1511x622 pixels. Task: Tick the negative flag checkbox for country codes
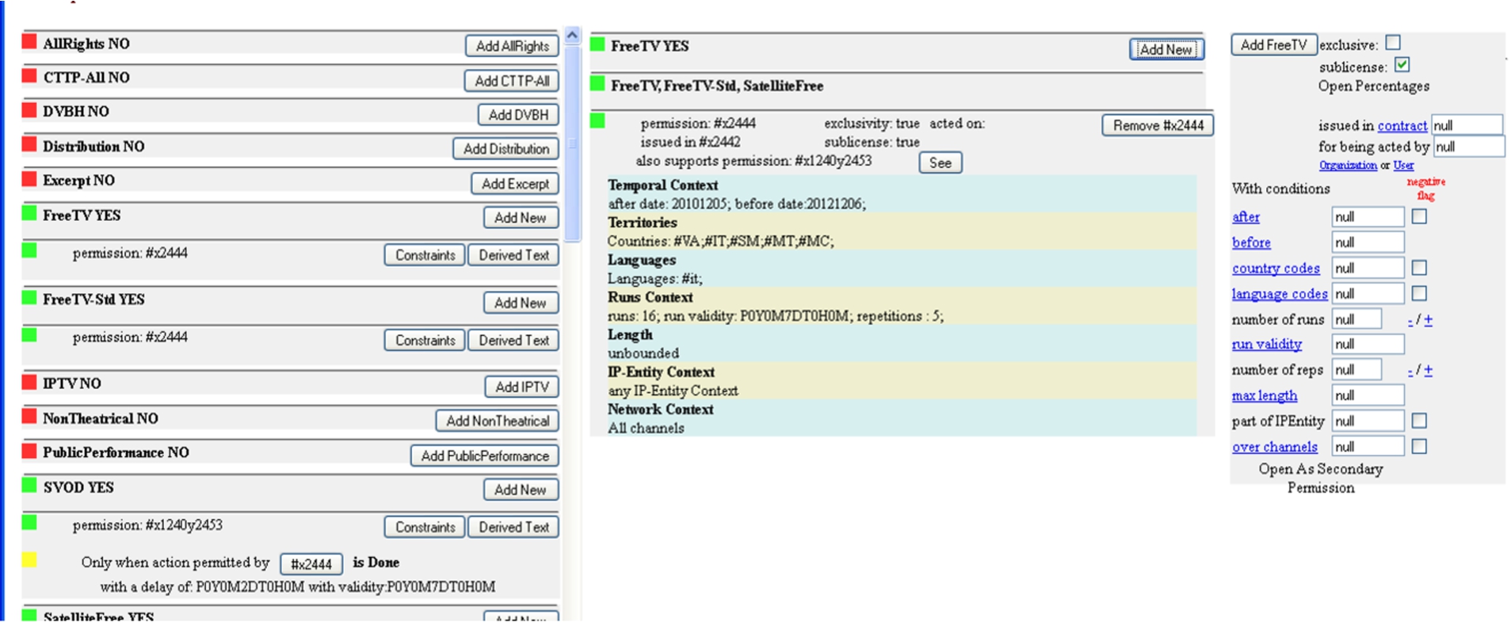point(1419,268)
